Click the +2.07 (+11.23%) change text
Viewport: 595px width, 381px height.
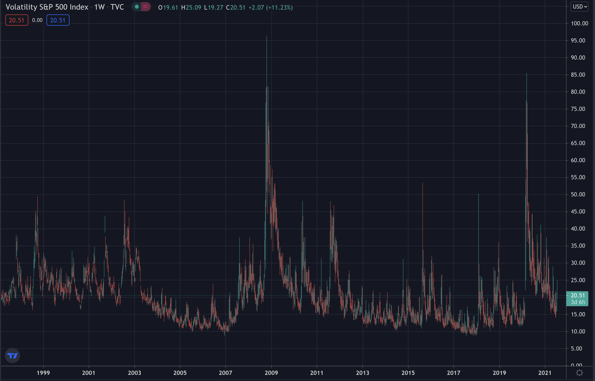coord(271,7)
